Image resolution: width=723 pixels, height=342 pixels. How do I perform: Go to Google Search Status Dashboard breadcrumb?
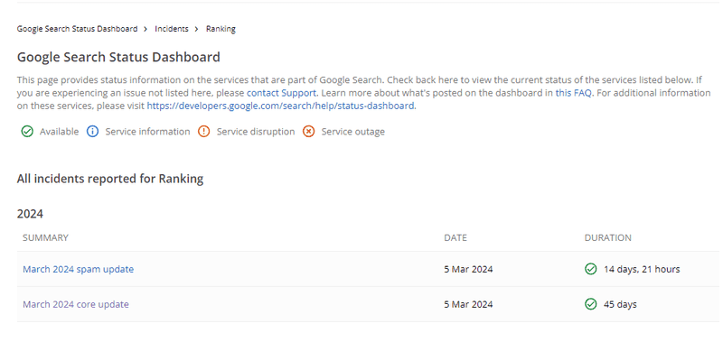(x=77, y=29)
